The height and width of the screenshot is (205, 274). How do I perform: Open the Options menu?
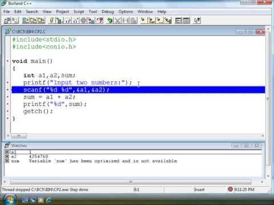tap(126, 11)
